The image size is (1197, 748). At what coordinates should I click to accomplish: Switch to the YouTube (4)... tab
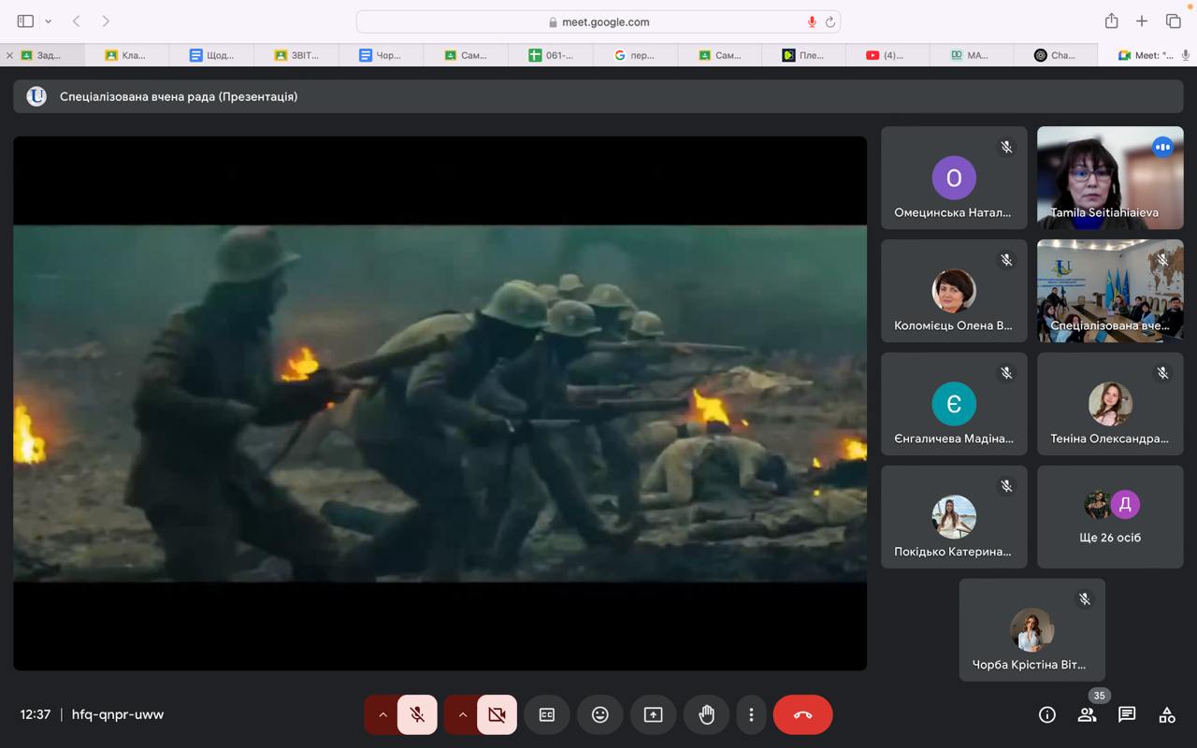pyautogui.click(x=887, y=55)
